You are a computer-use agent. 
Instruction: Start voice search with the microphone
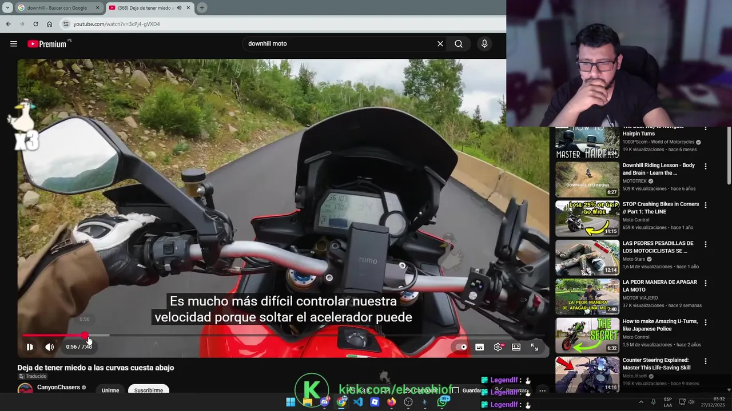[x=484, y=43]
